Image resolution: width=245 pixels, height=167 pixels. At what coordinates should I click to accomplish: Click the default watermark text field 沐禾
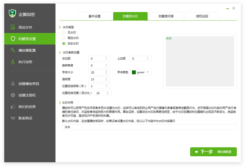149,127
